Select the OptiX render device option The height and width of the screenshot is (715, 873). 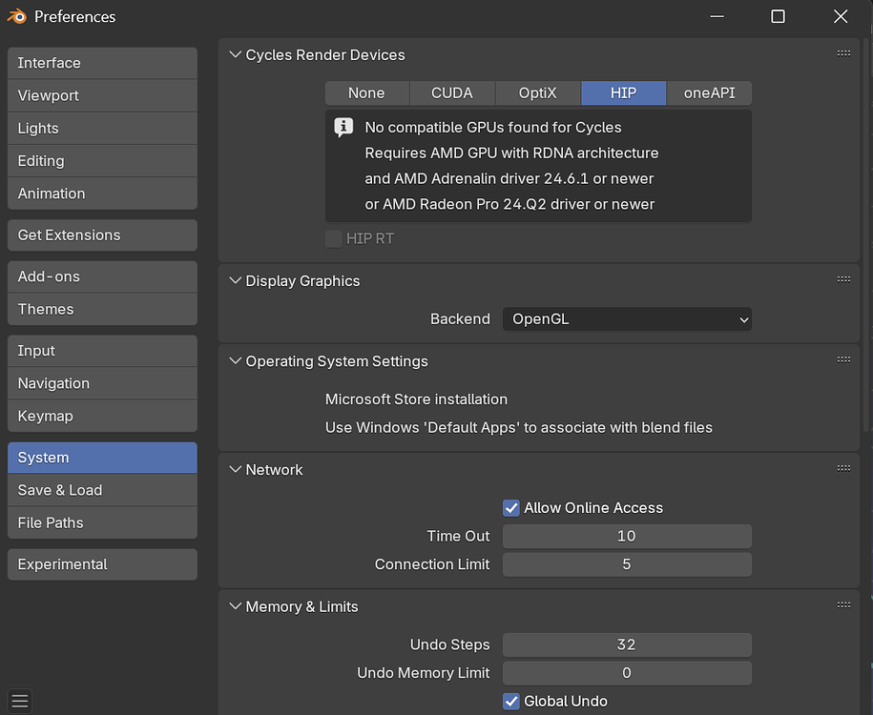click(538, 93)
